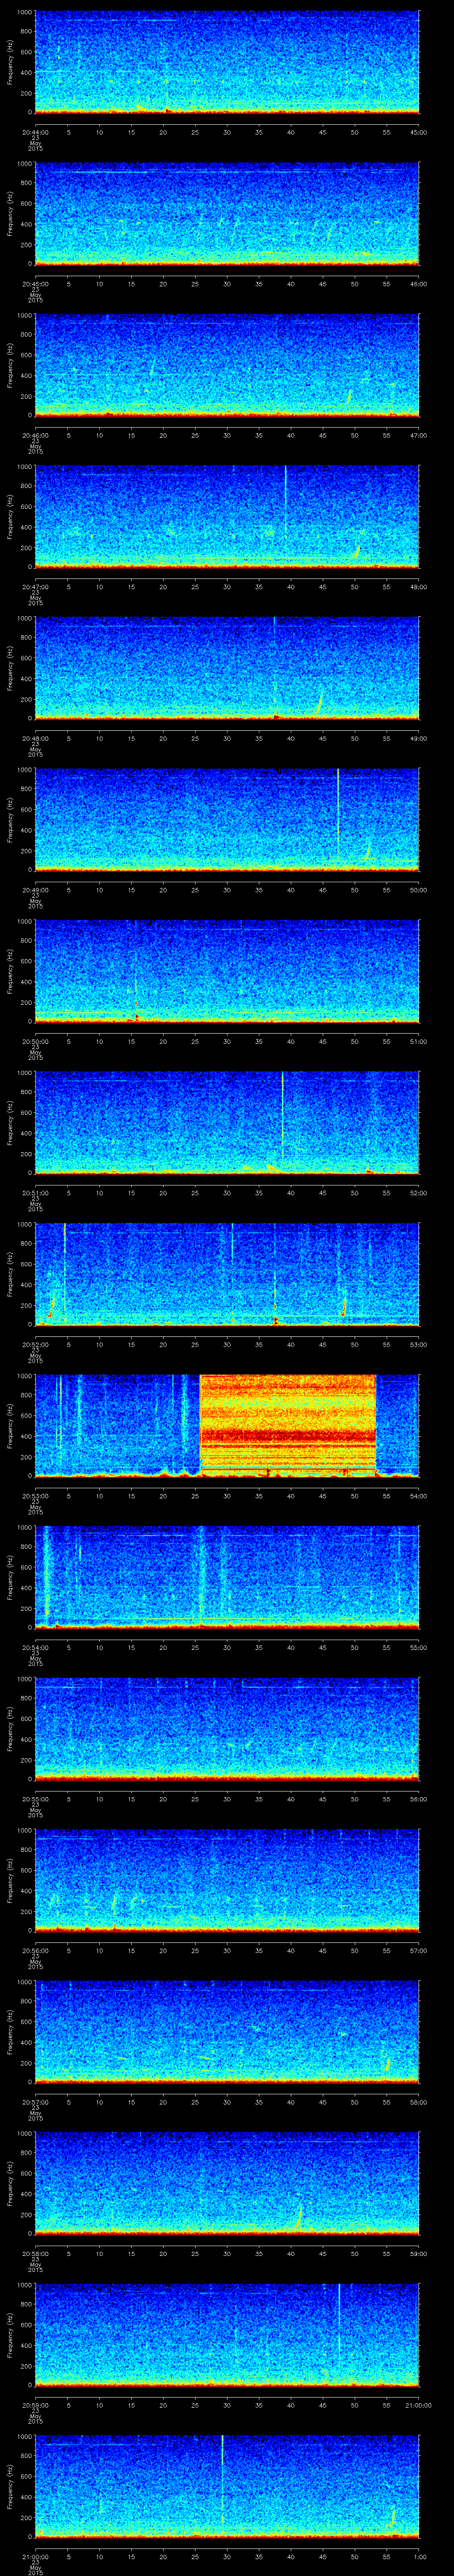Click the 20:54:00 start time label

35,1647
